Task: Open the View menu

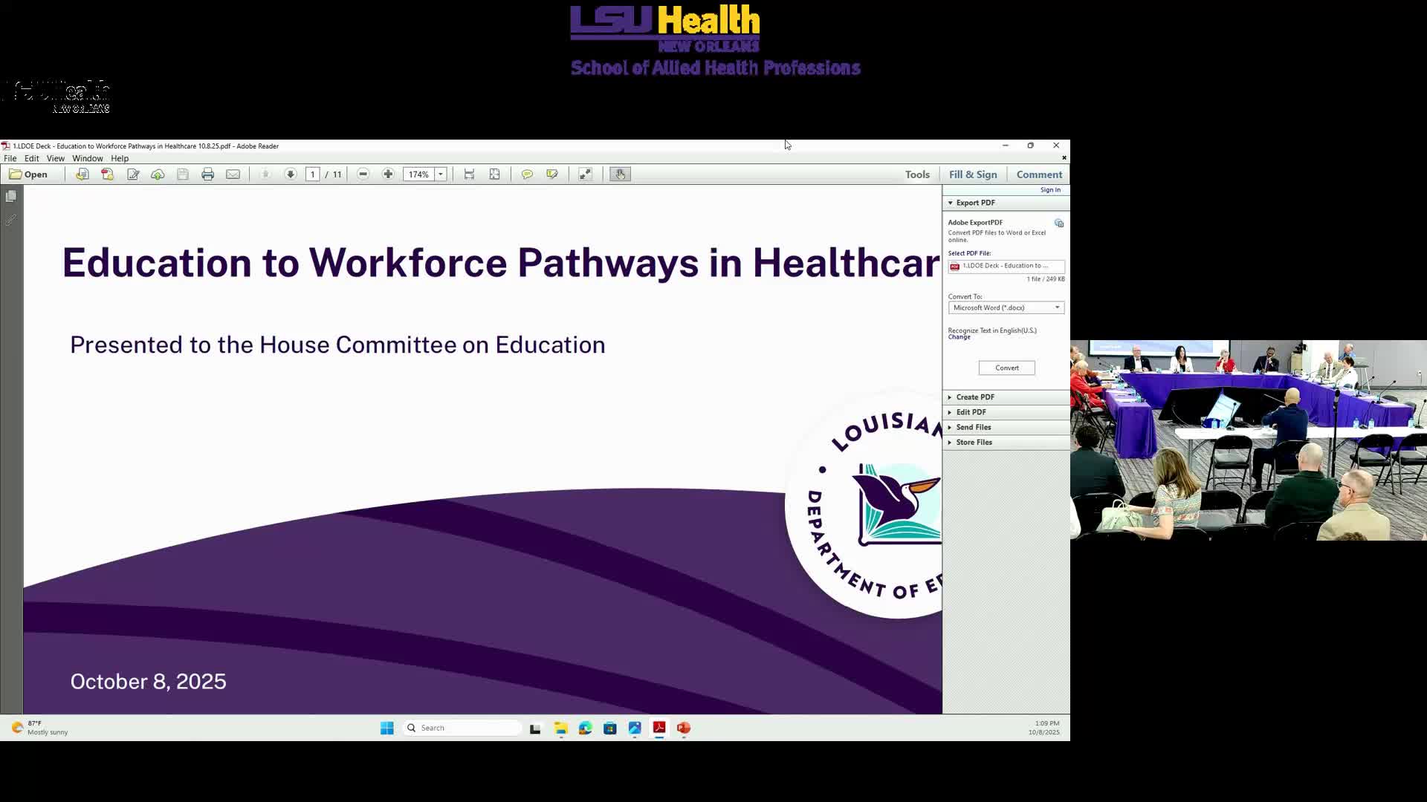Action: [55, 158]
